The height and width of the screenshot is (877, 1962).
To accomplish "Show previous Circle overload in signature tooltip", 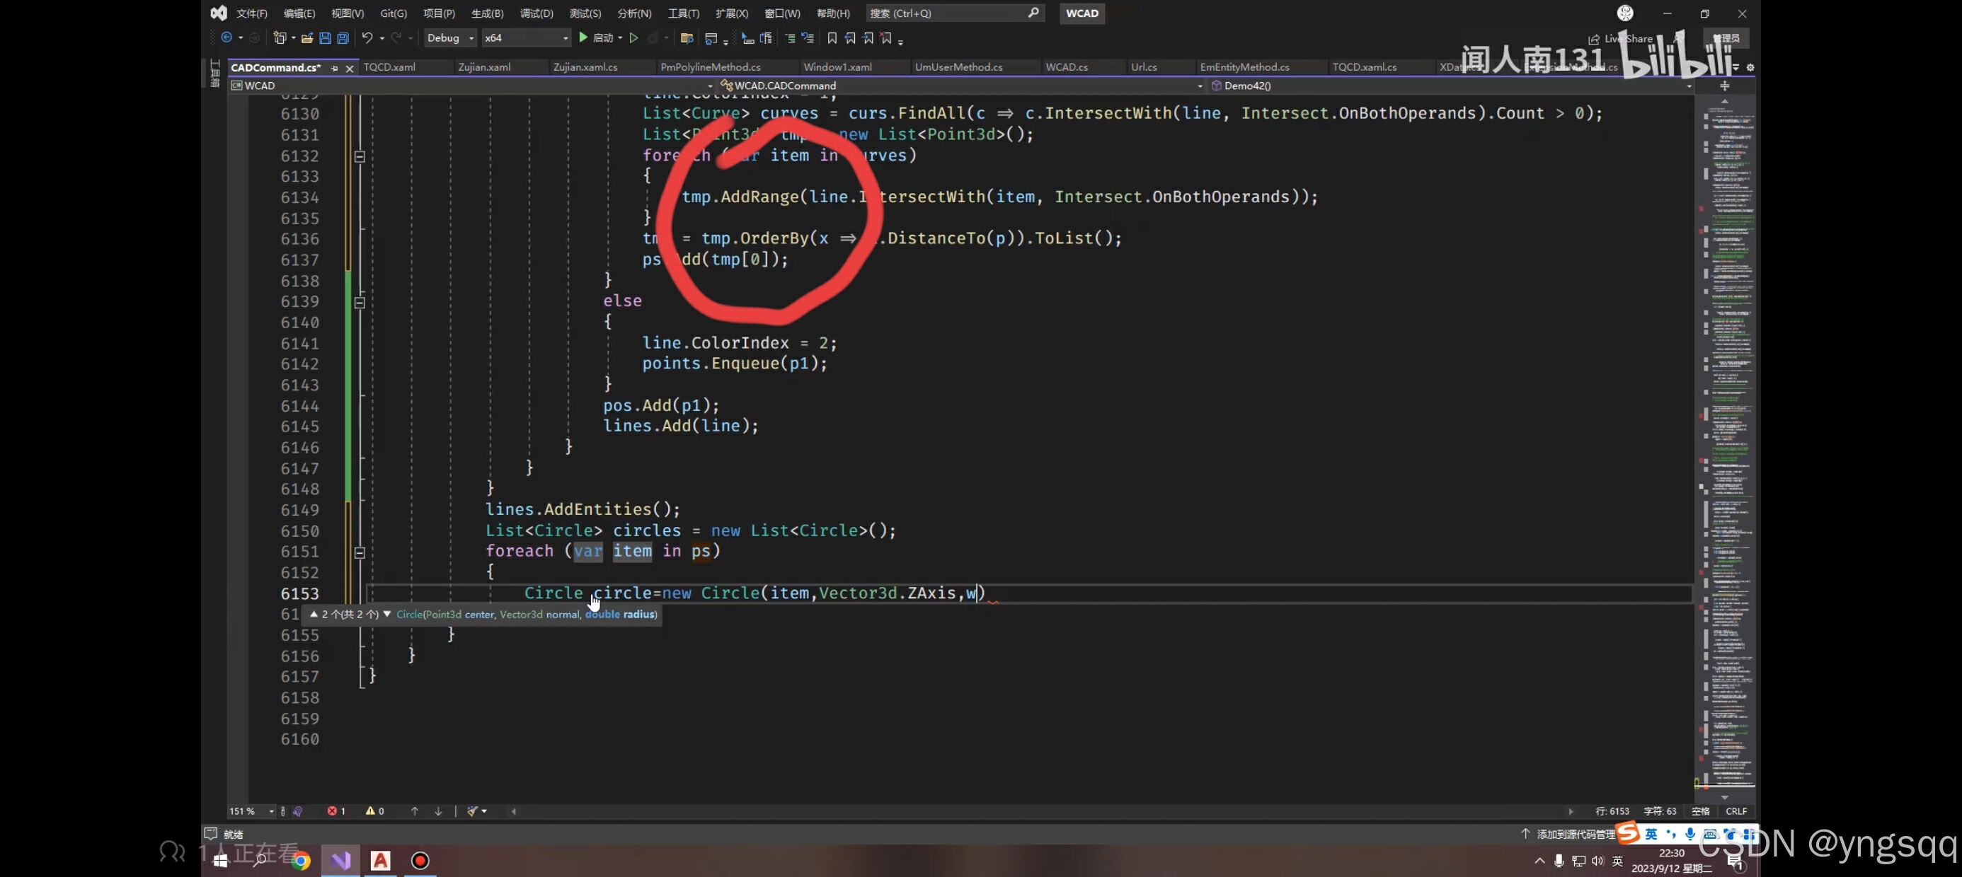I will pos(313,614).
